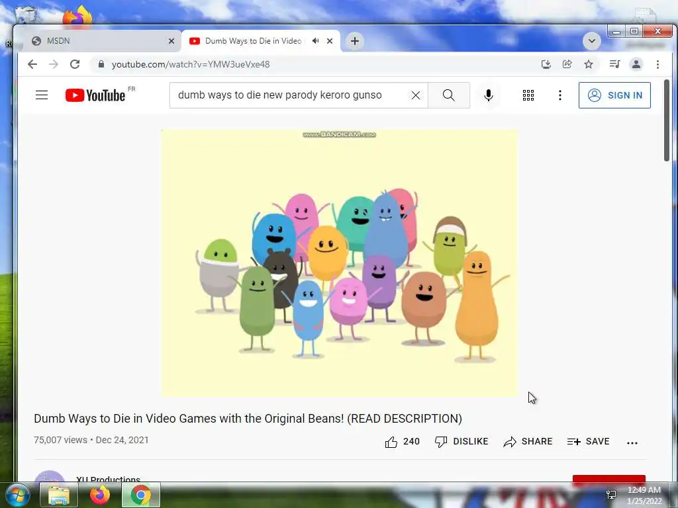Reload the page in Chrome
The height and width of the screenshot is (508, 678).
point(75,64)
